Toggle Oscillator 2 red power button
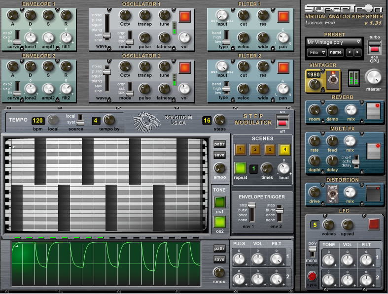Screen dimensions: 388x294 [x=185, y=68]
